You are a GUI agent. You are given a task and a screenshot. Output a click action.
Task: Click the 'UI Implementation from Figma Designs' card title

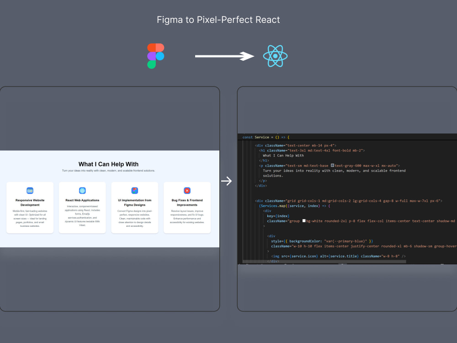135,203
